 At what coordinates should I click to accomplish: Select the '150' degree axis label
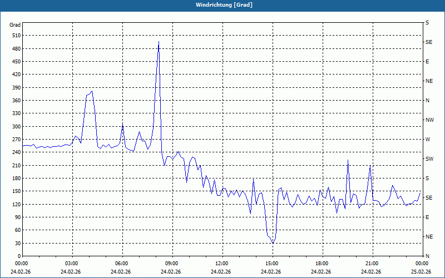[x=17, y=191]
